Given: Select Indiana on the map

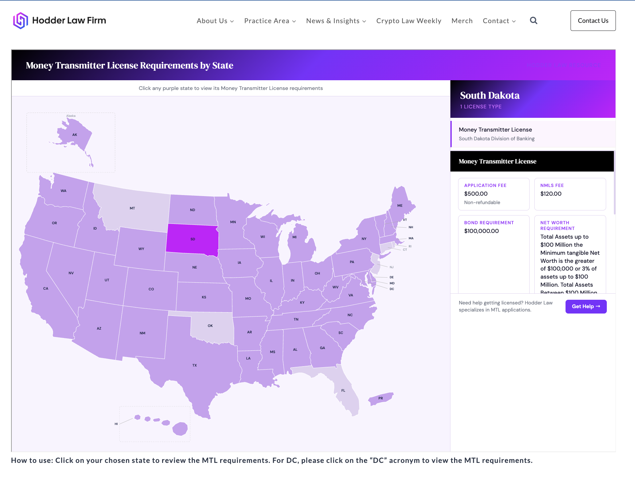Looking at the screenshot, I should (293, 280).
